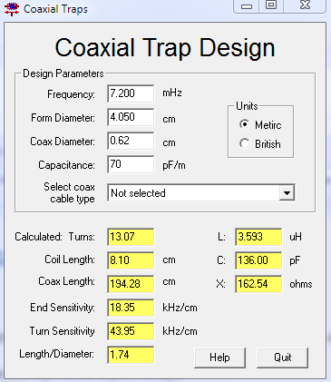
Task: Open the coax cable type dropdown arrow
Action: (287, 192)
